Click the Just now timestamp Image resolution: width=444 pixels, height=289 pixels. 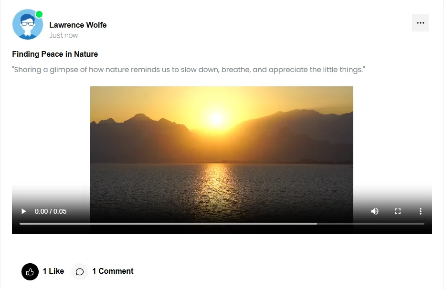[63, 35]
